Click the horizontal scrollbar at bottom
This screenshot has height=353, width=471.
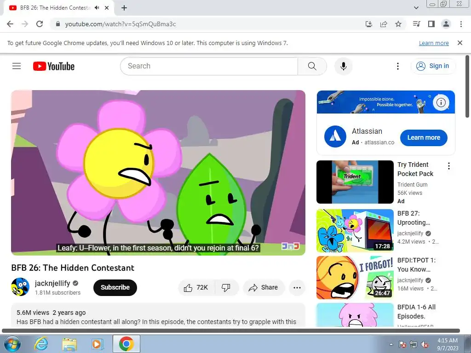(231, 331)
